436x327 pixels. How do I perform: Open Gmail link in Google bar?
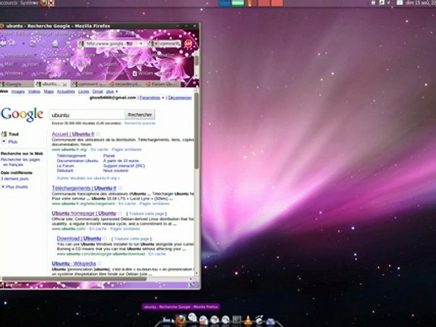(98, 91)
